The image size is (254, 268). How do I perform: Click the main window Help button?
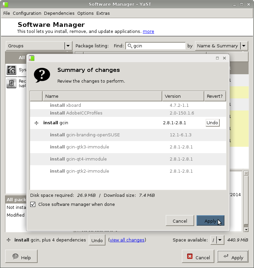tap(22, 256)
